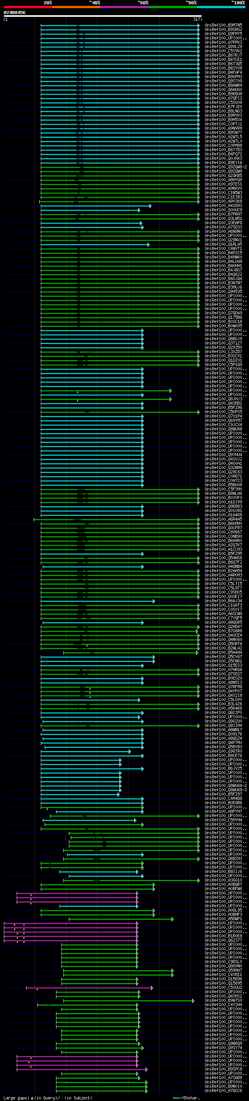Click the query end position 317
Viewport: 249px width, 1101px height.
(196, 19)
